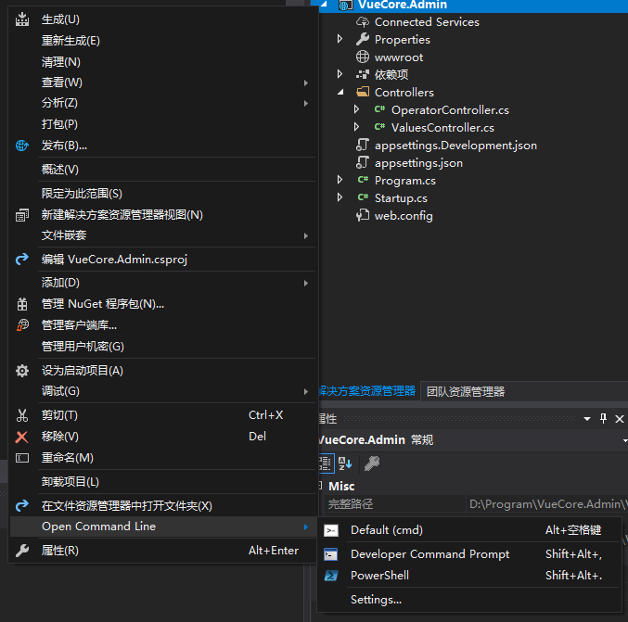Viewport: 628px width, 622px height.
Task: Expand the 依赖项 dependencies node
Action: tap(340, 74)
